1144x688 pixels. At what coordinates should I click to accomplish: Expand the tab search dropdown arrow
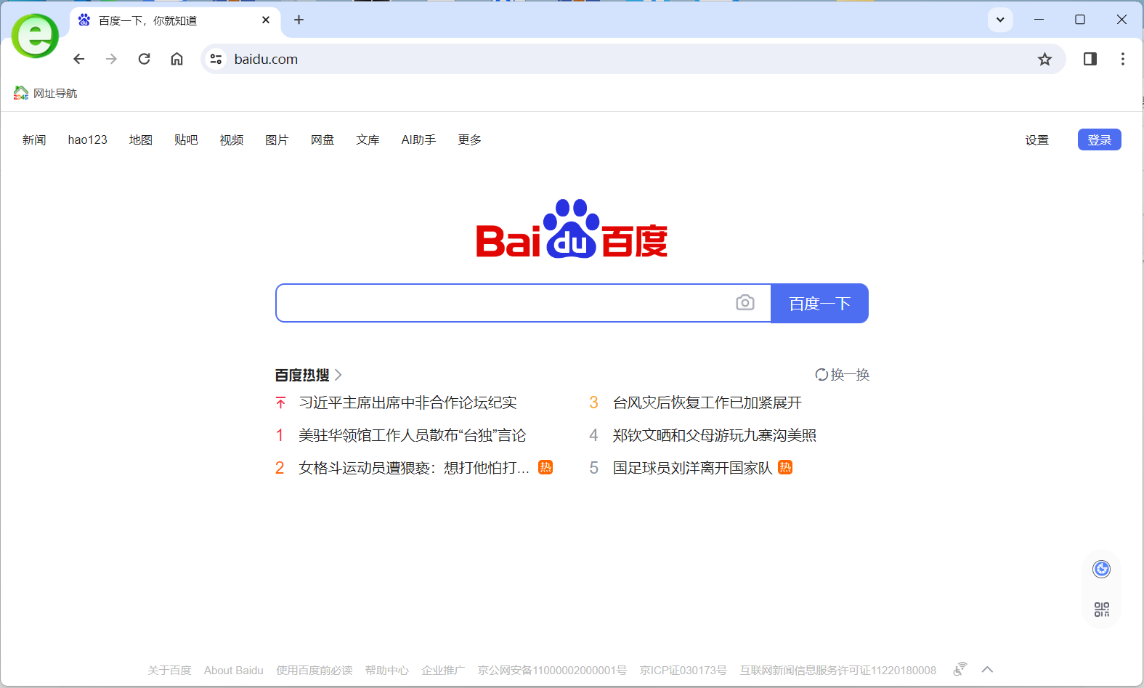pos(1000,20)
